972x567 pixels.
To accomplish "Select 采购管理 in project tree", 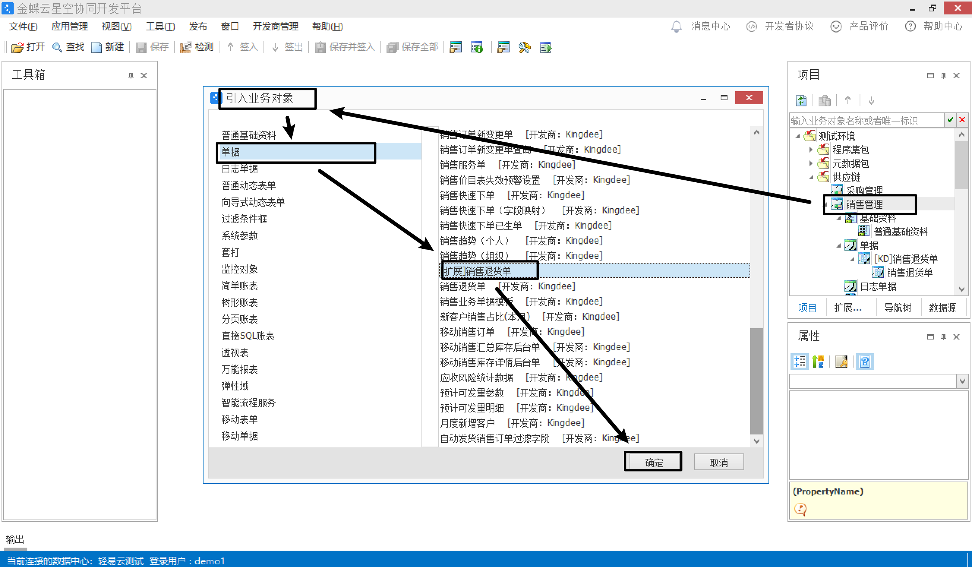I will (x=864, y=190).
